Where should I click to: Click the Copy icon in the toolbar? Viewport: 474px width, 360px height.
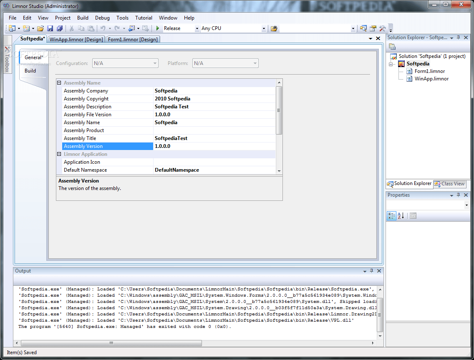tap(81, 28)
